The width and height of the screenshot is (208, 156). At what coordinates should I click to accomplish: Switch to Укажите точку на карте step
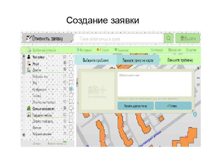tap(138, 60)
